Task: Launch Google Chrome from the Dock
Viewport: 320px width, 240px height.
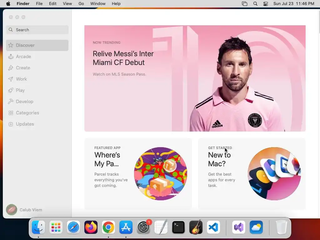Action: [108, 227]
